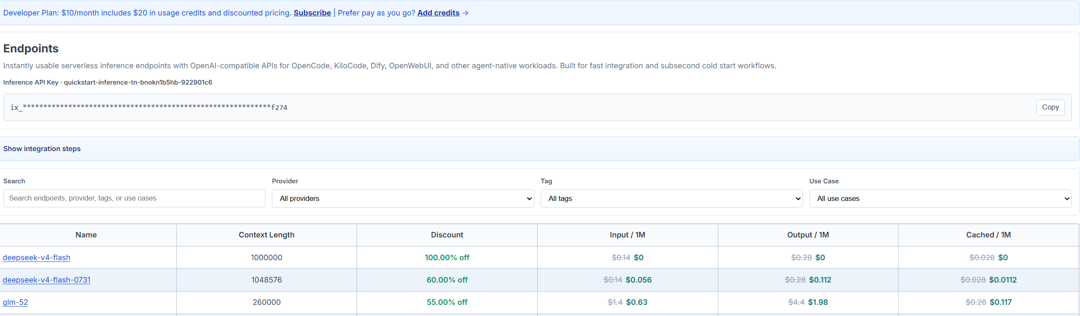Viewport: 1080px width, 316px height.
Task: Copy the inference API key
Action: 1050,107
